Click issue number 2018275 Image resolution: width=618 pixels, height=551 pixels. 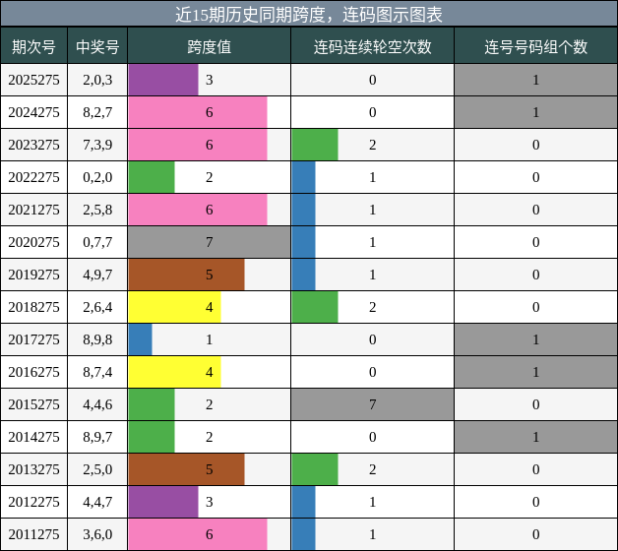coord(33,307)
